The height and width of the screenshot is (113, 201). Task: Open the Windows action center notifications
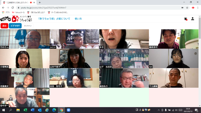[x=196, y=110]
